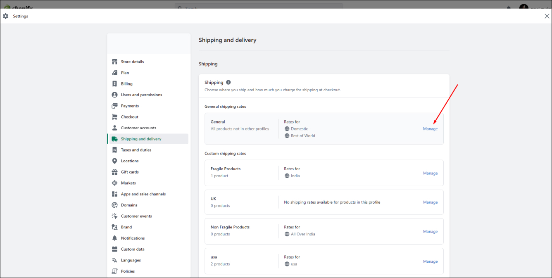This screenshot has width=552, height=278.
Task: Click the Users and permissions person icon
Action: (115, 95)
